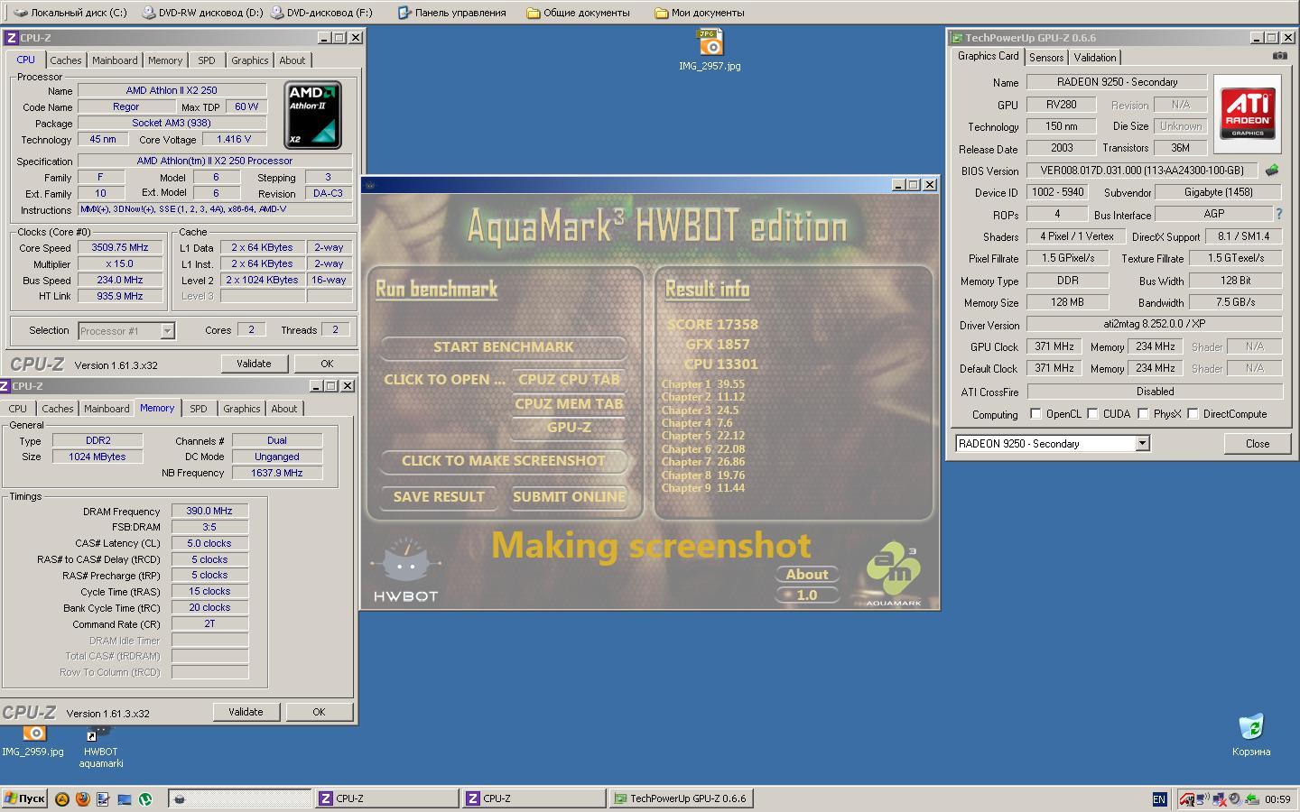Click SUBMIT ONLINE in AquaMark
The image size is (1300, 812).
coord(569,497)
